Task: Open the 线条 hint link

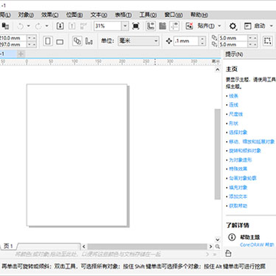Action: pos(233,96)
